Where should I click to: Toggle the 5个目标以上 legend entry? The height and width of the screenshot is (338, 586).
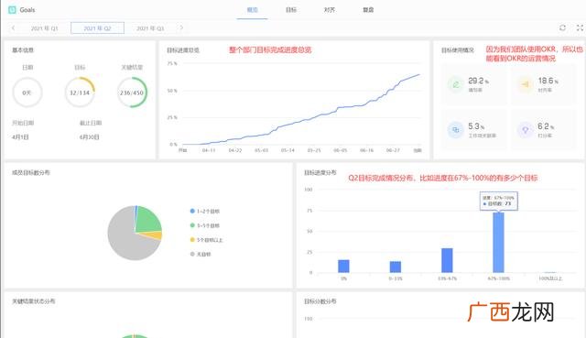coord(206,240)
